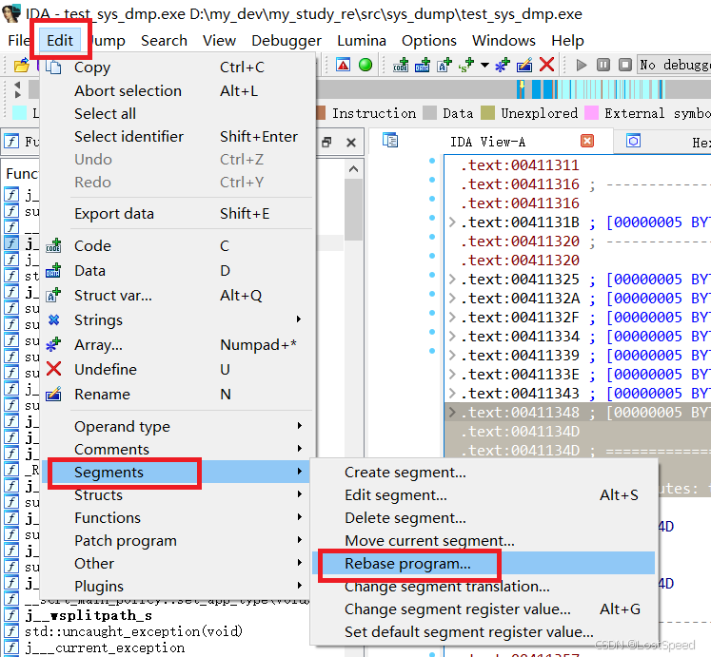Choose Array... menu entry

(x=178, y=345)
